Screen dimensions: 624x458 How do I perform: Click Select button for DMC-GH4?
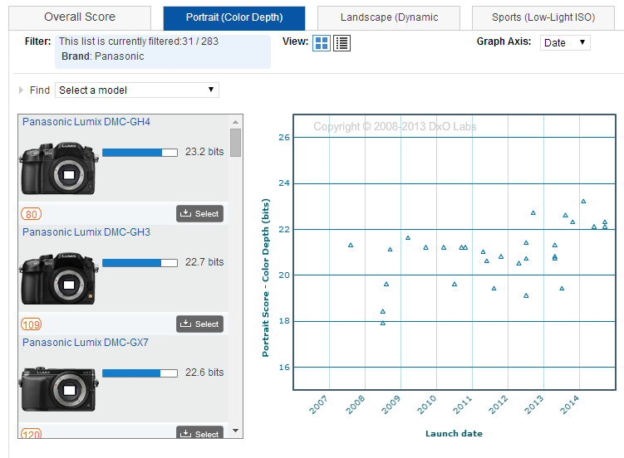point(199,214)
